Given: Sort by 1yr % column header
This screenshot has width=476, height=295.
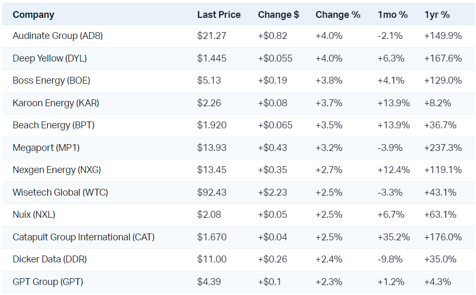Looking at the screenshot, I should click(x=437, y=15).
